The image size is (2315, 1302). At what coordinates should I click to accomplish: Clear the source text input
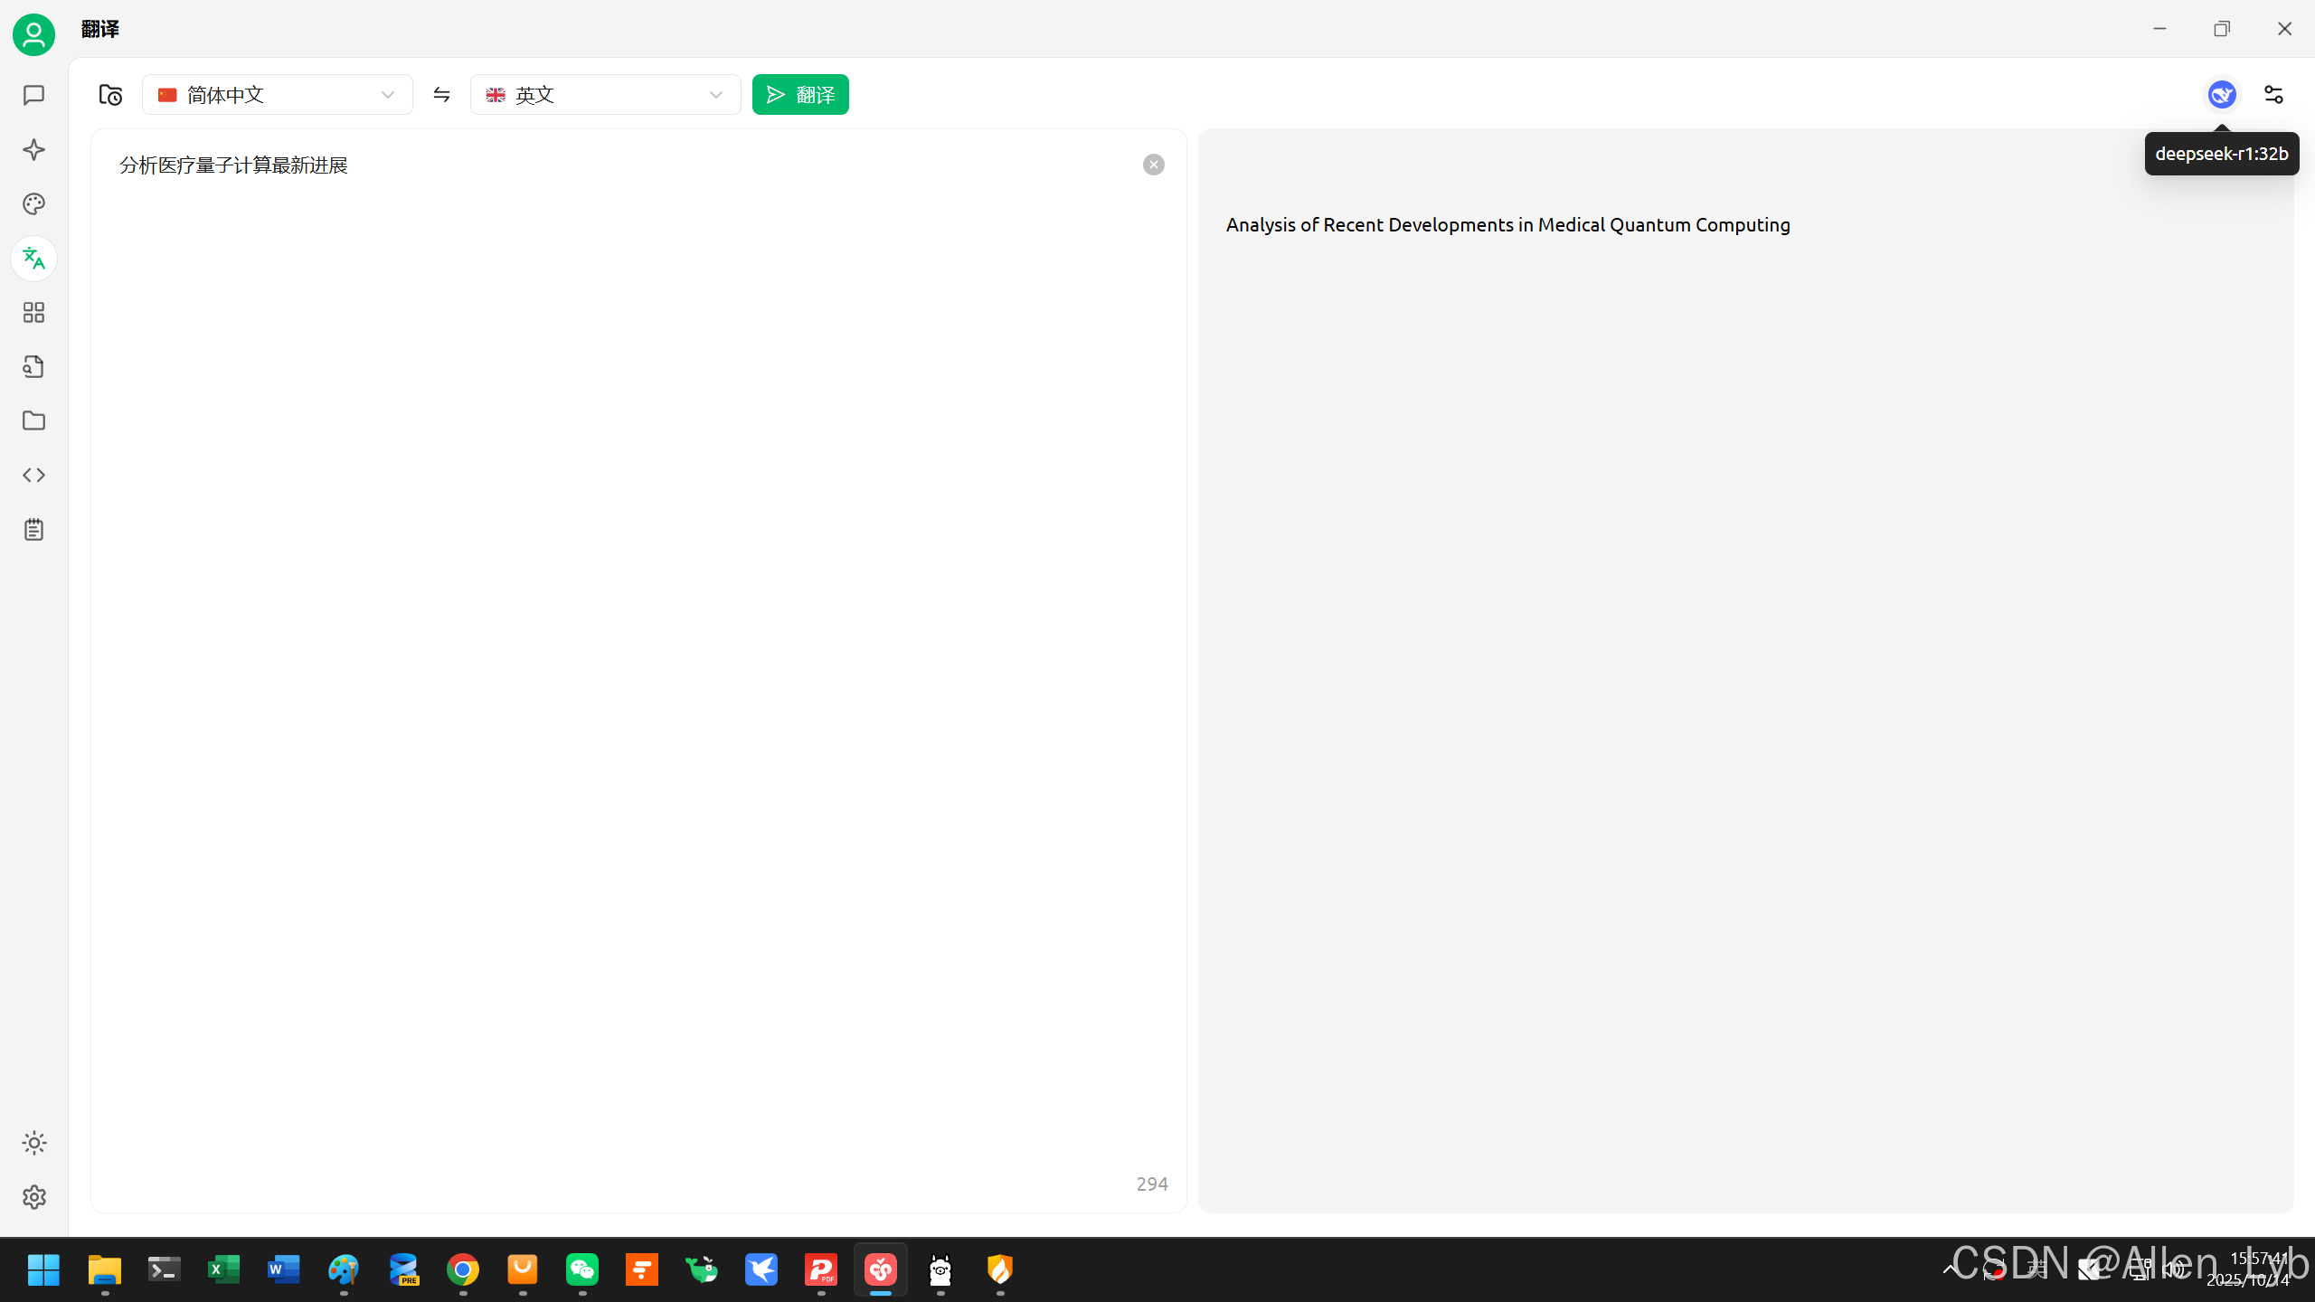[x=1153, y=165]
